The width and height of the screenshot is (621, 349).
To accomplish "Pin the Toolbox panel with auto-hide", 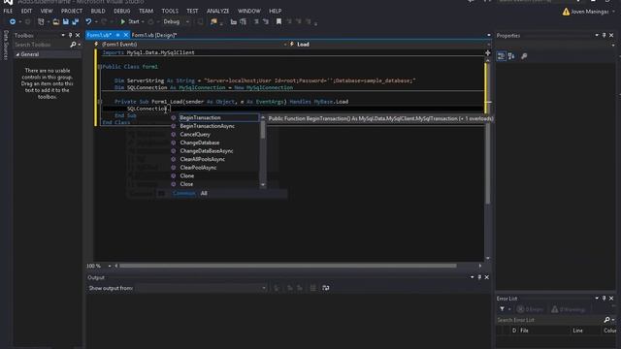I will click(x=71, y=35).
